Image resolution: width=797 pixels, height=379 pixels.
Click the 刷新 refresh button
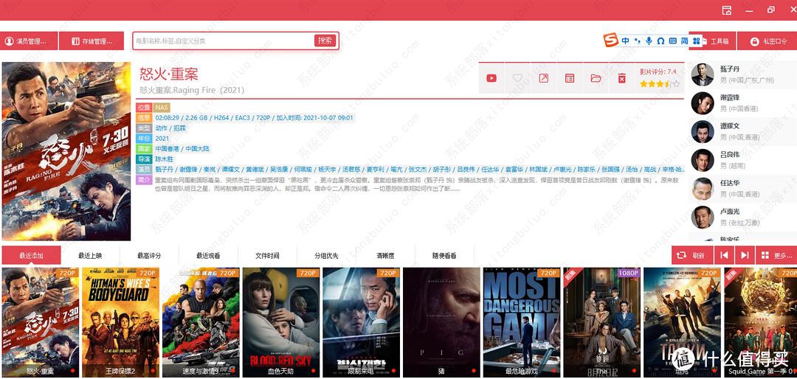pyautogui.click(x=692, y=255)
